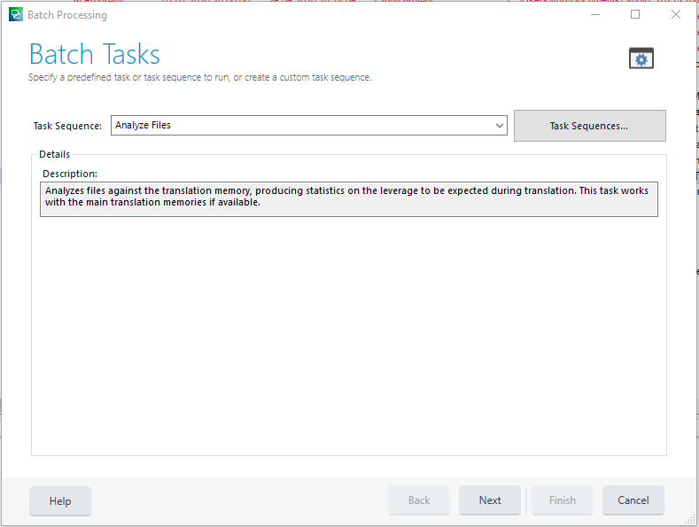Open the Task Sequences... dialog
Screen dimensions: 699x527
(x=589, y=126)
